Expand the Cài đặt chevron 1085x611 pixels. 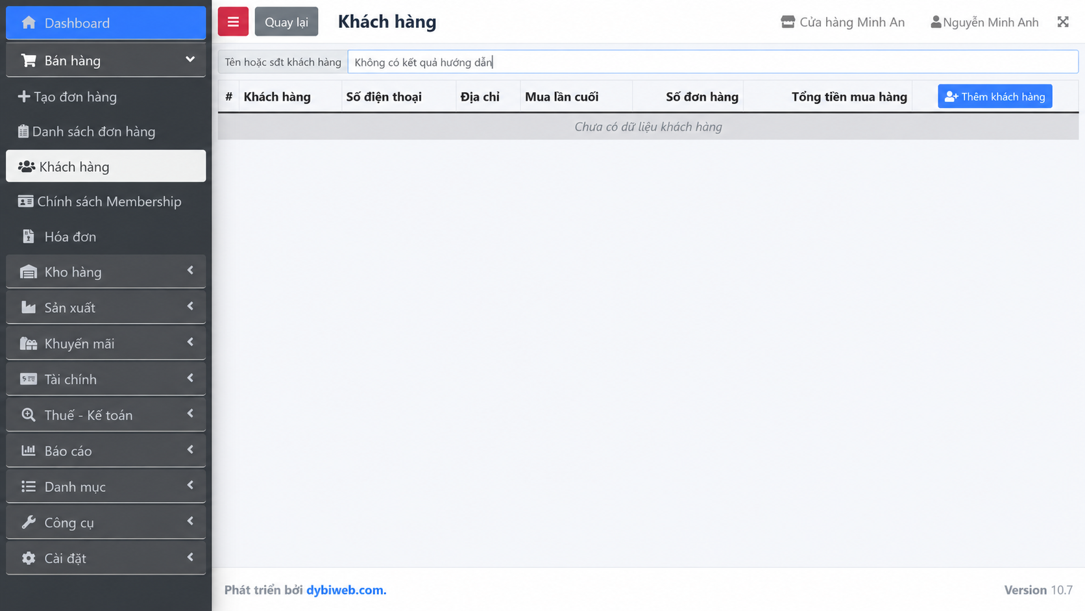coord(190,556)
